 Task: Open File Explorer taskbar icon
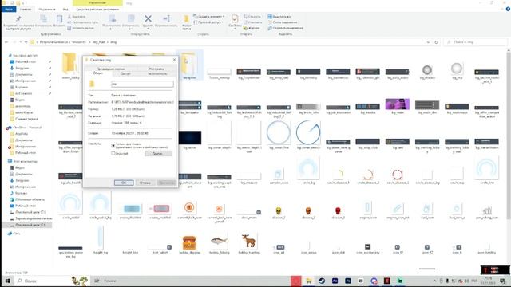coord(309,281)
